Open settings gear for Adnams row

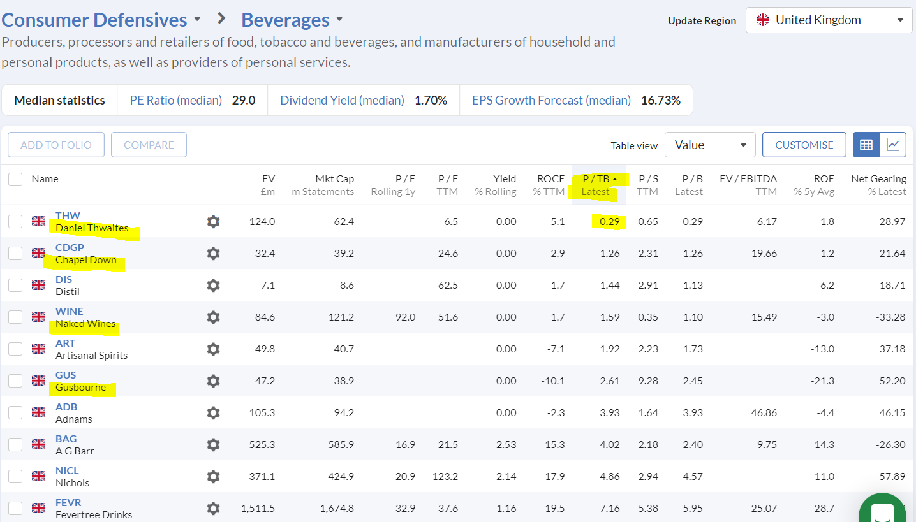pyautogui.click(x=213, y=413)
